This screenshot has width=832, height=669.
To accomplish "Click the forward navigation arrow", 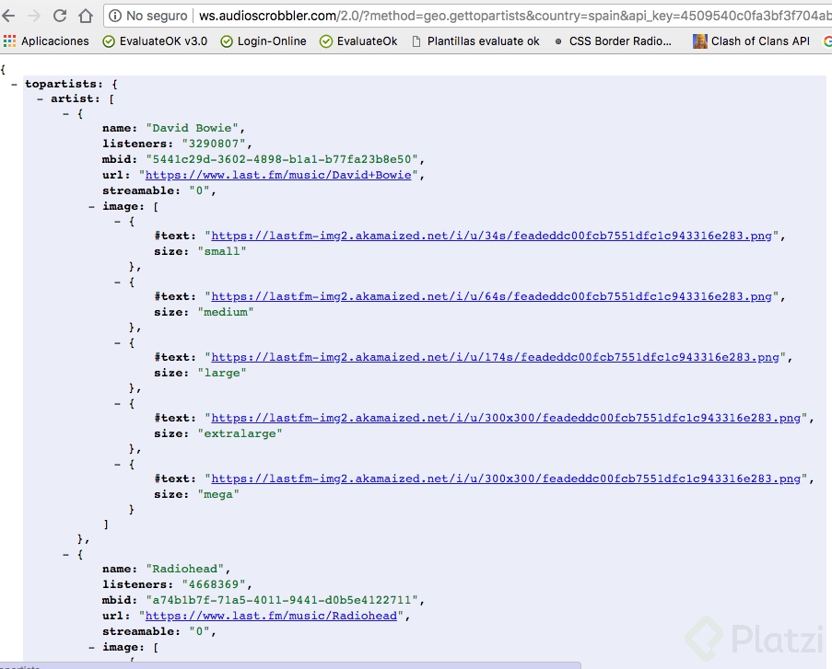I will point(34,16).
